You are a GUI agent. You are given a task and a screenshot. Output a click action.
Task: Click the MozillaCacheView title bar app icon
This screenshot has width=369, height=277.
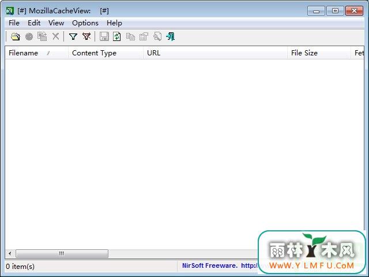[10, 11]
